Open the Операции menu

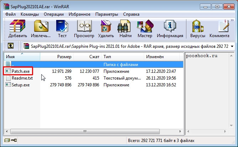[x=54, y=14]
